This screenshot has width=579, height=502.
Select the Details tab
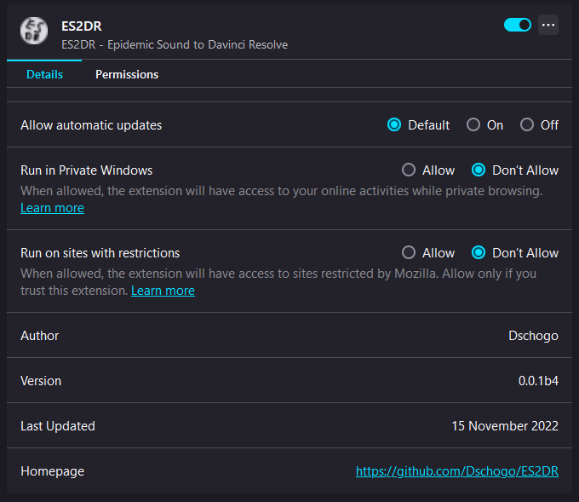click(x=44, y=74)
